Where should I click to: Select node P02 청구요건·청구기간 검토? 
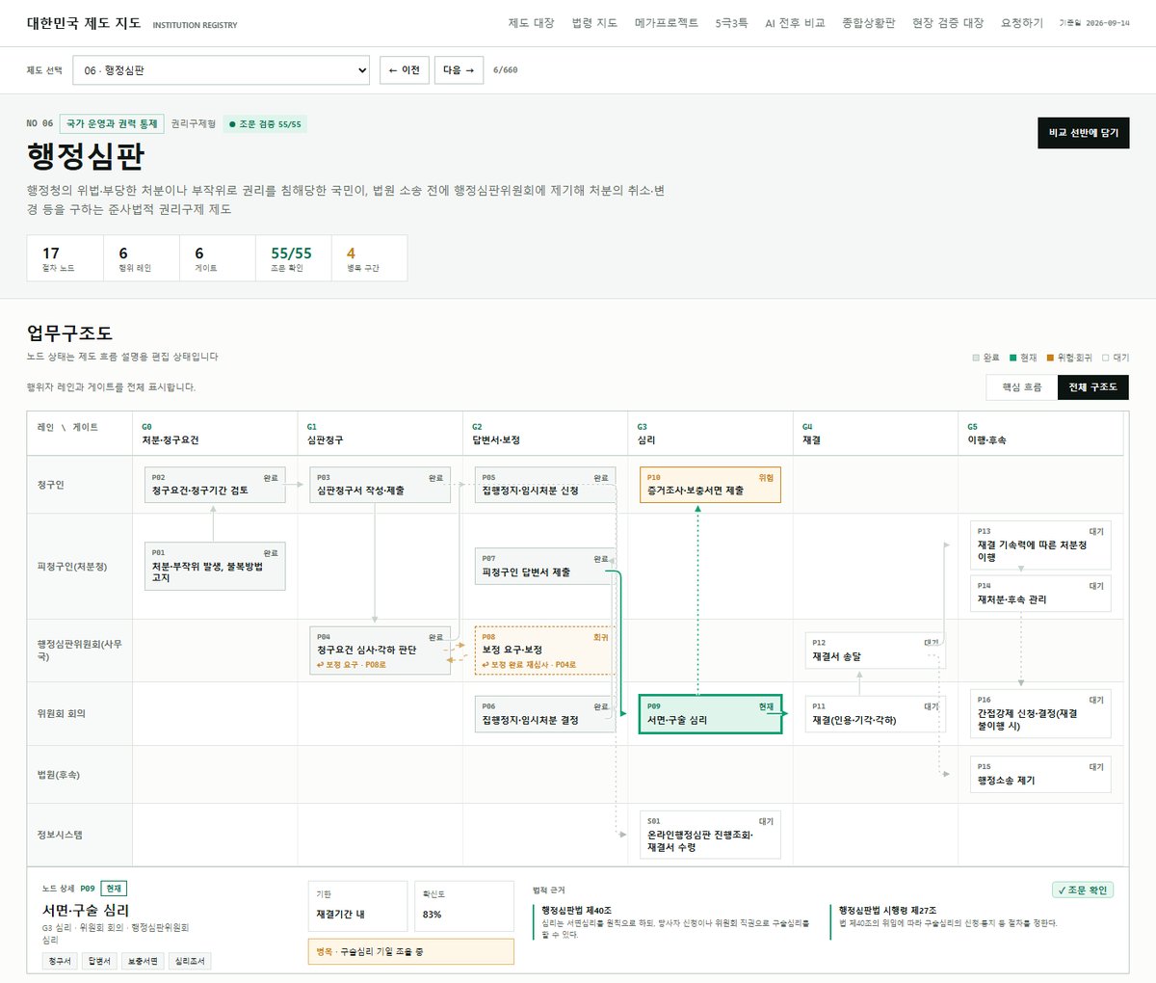[215, 485]
